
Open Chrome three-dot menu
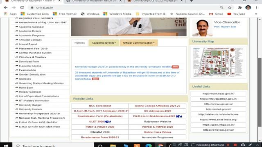(x=256, y=7)
